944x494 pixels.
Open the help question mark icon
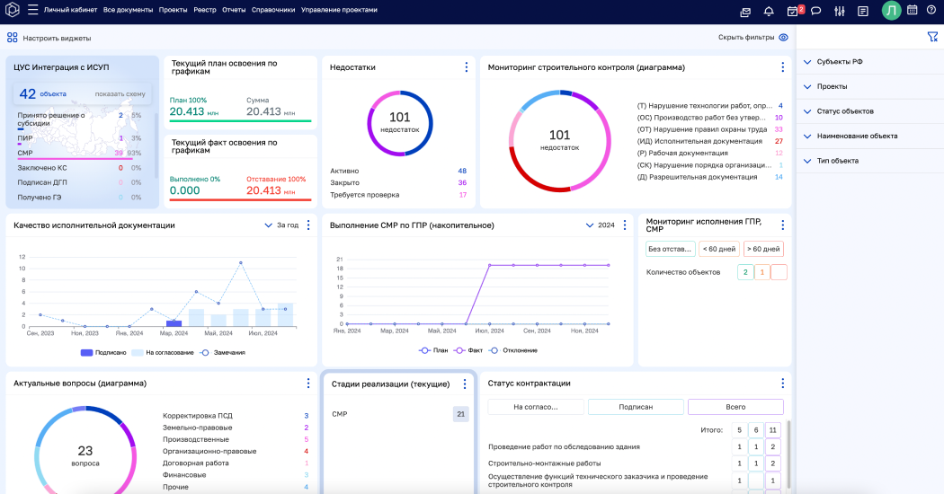click(931, 10)
